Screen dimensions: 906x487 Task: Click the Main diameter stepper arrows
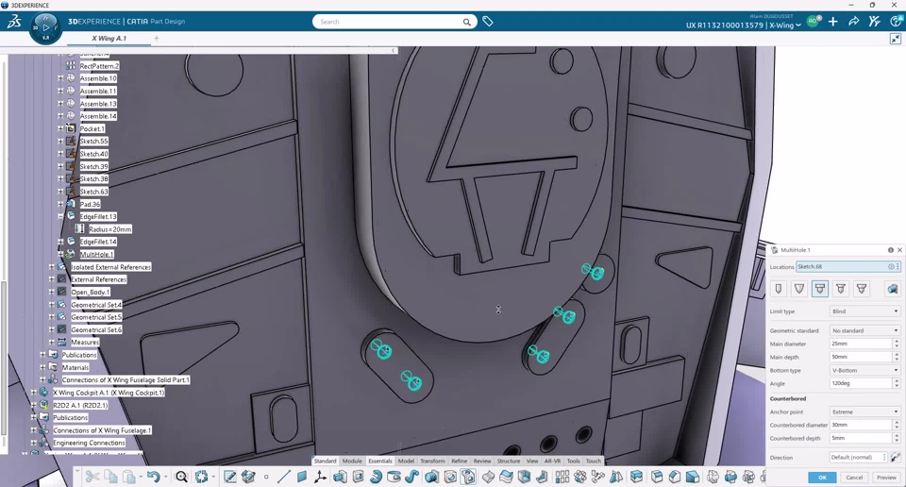[897, 344]
